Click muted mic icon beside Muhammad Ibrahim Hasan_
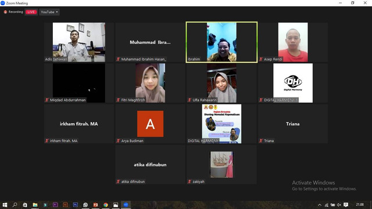 tap(118, 59)
